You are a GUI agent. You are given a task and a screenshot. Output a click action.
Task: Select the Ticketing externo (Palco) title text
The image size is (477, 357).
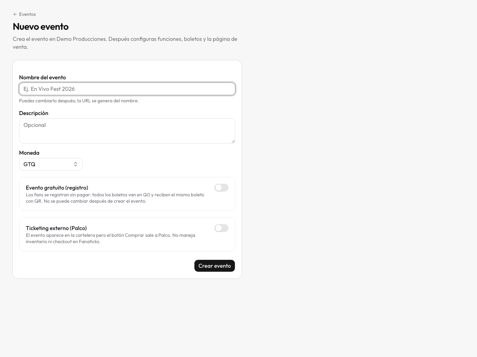coord(56,228)
